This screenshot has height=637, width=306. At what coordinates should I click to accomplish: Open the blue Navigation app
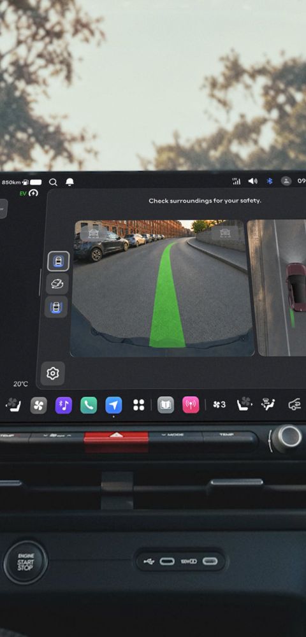(x=113, y=405)
